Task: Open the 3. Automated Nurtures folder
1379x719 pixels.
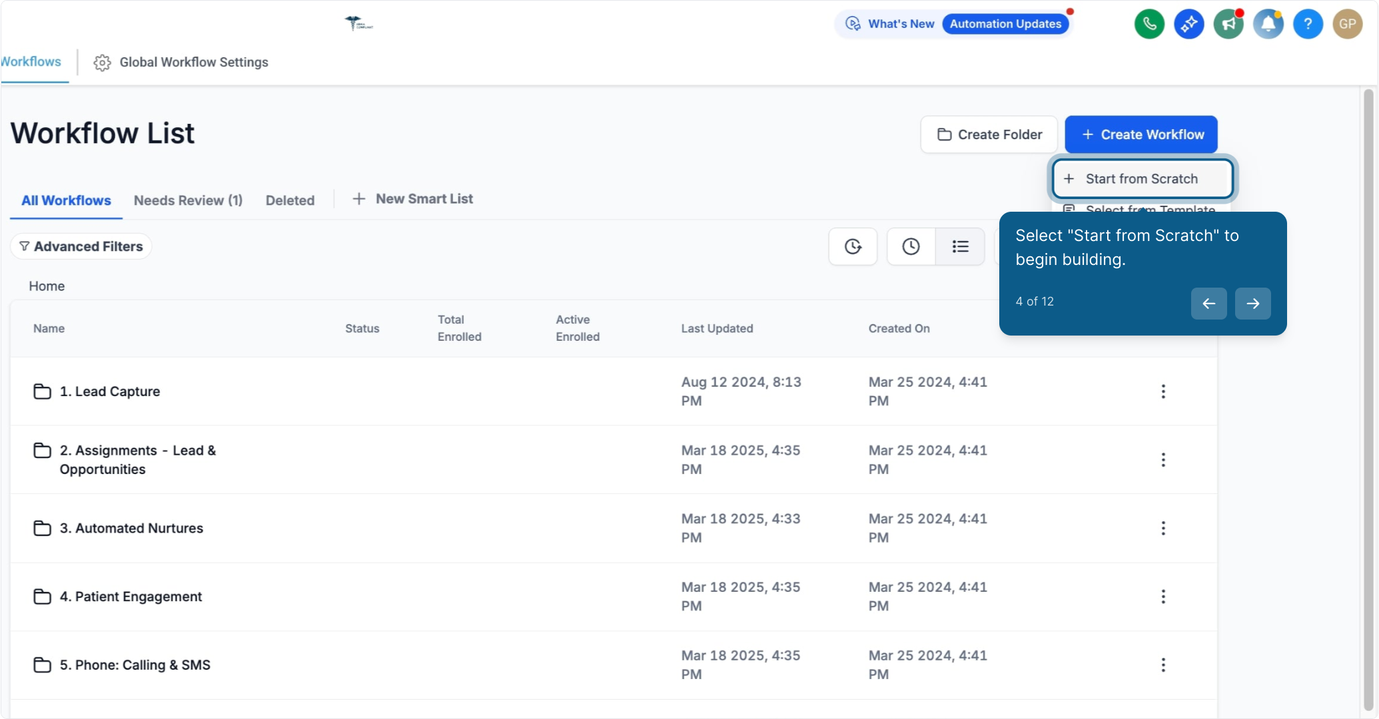Action: [x=131, y=529]
